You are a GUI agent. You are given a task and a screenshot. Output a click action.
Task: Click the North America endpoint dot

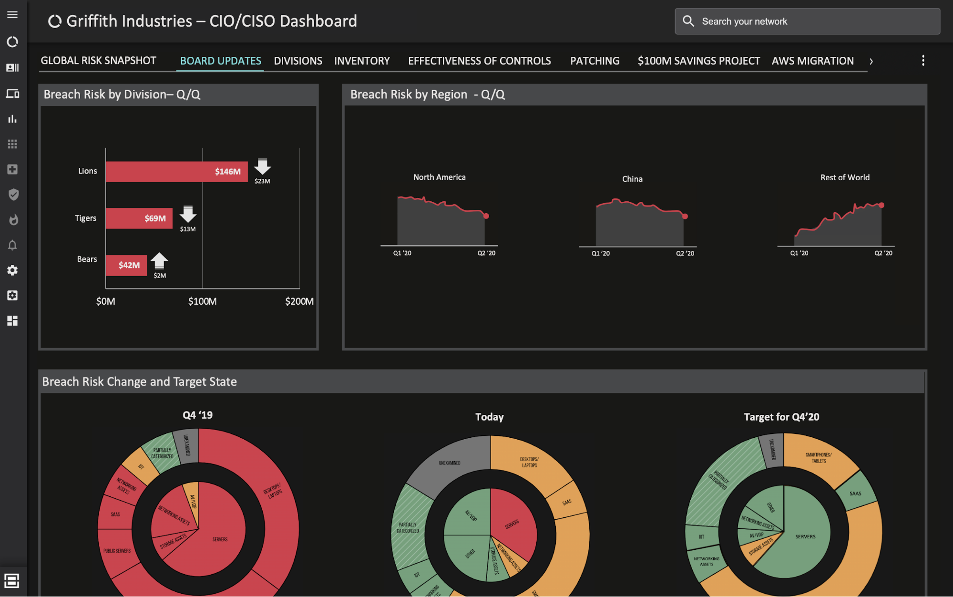click(486, 216)
